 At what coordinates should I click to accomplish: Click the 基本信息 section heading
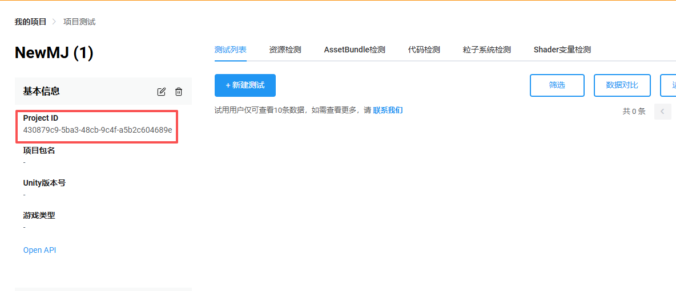[x=41, y=91]
